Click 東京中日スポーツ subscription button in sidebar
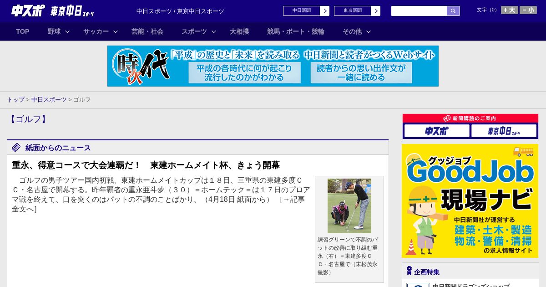This screenshot has height=287, width=546. pyautogui.click(x=504, y=131)
